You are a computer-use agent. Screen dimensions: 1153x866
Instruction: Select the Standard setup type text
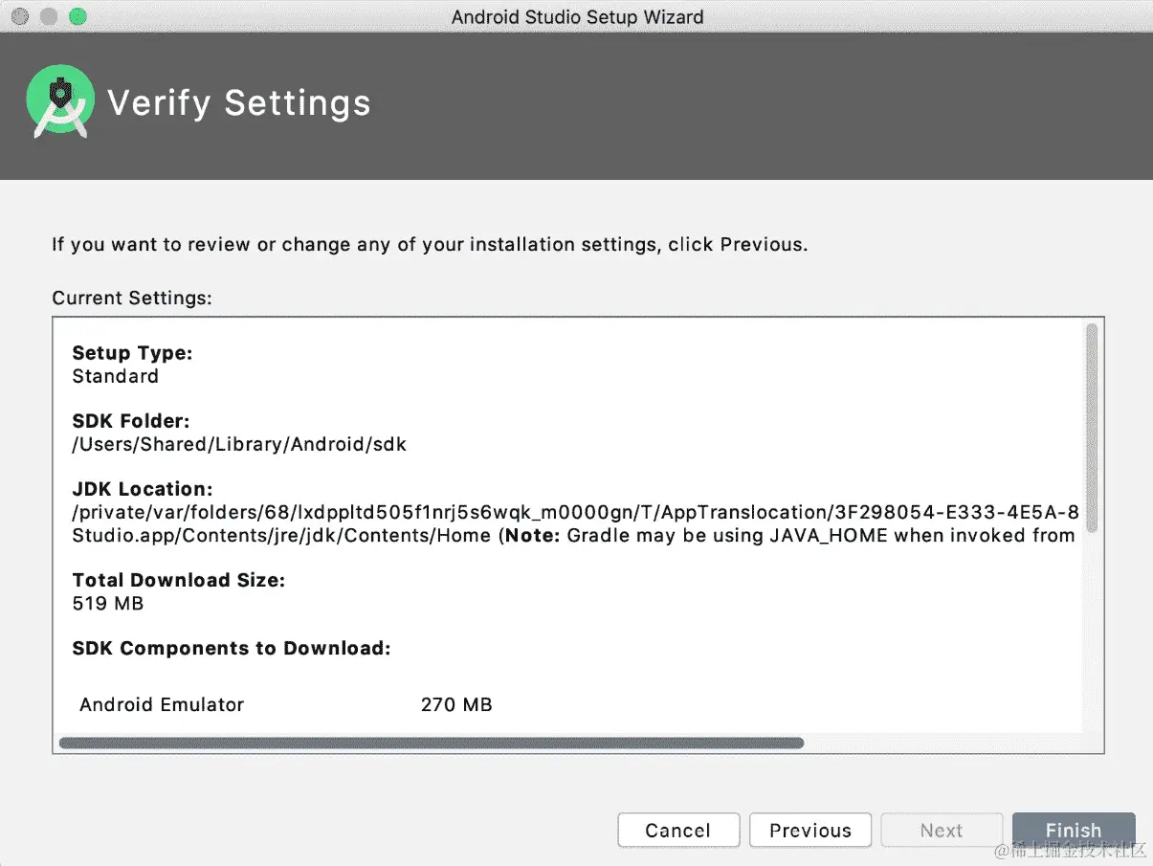[x=116, y=376]
